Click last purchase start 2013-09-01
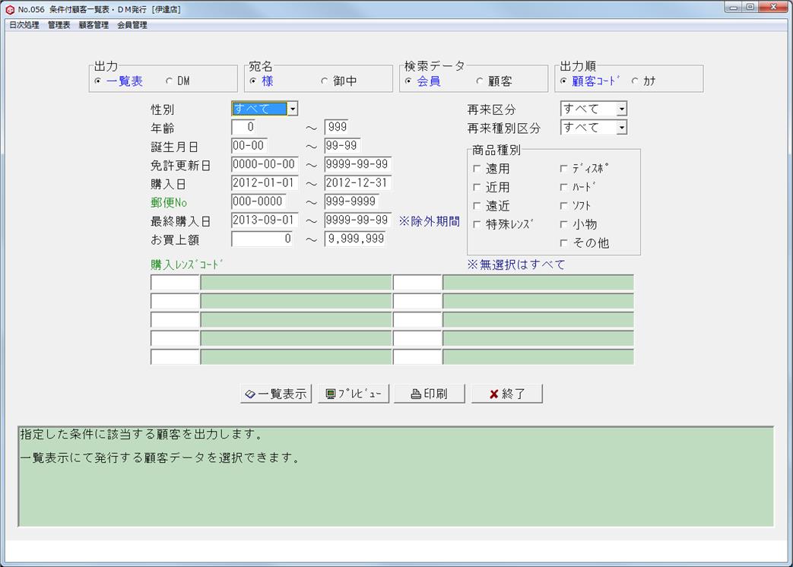The image size is (793, 567). pos(265,220)
